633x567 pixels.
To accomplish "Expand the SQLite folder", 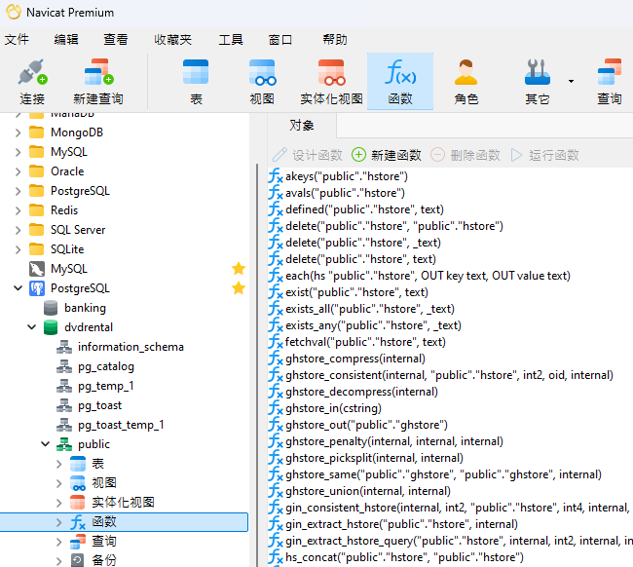I will (x=18, y=249).
